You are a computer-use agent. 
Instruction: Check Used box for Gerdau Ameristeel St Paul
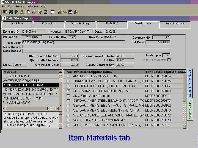pos(68,106)
